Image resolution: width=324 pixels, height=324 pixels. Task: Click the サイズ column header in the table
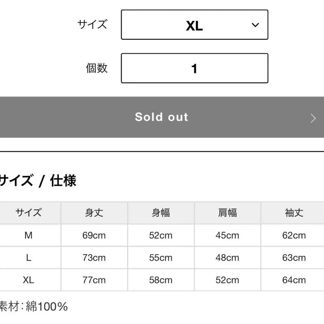coord(28,213)
